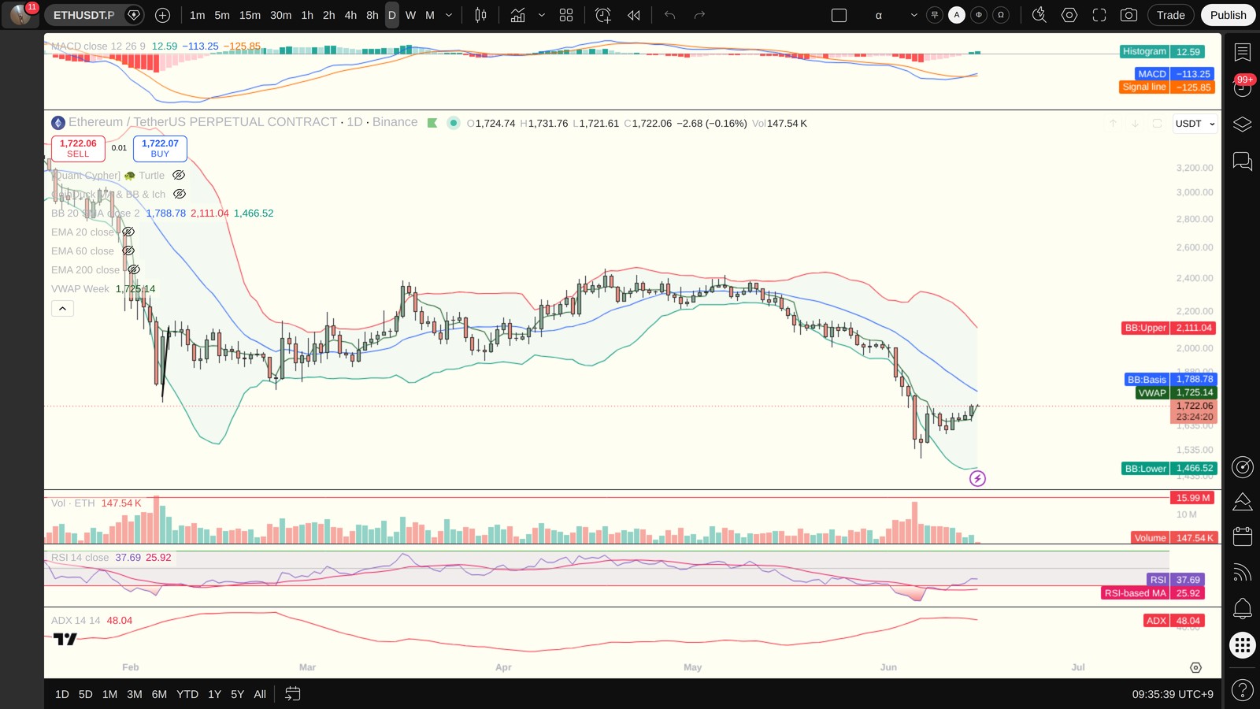The height and width of the screenshot is (709, 1260).
Task: Open the layout templates grid icon
Action: point(566,15)
